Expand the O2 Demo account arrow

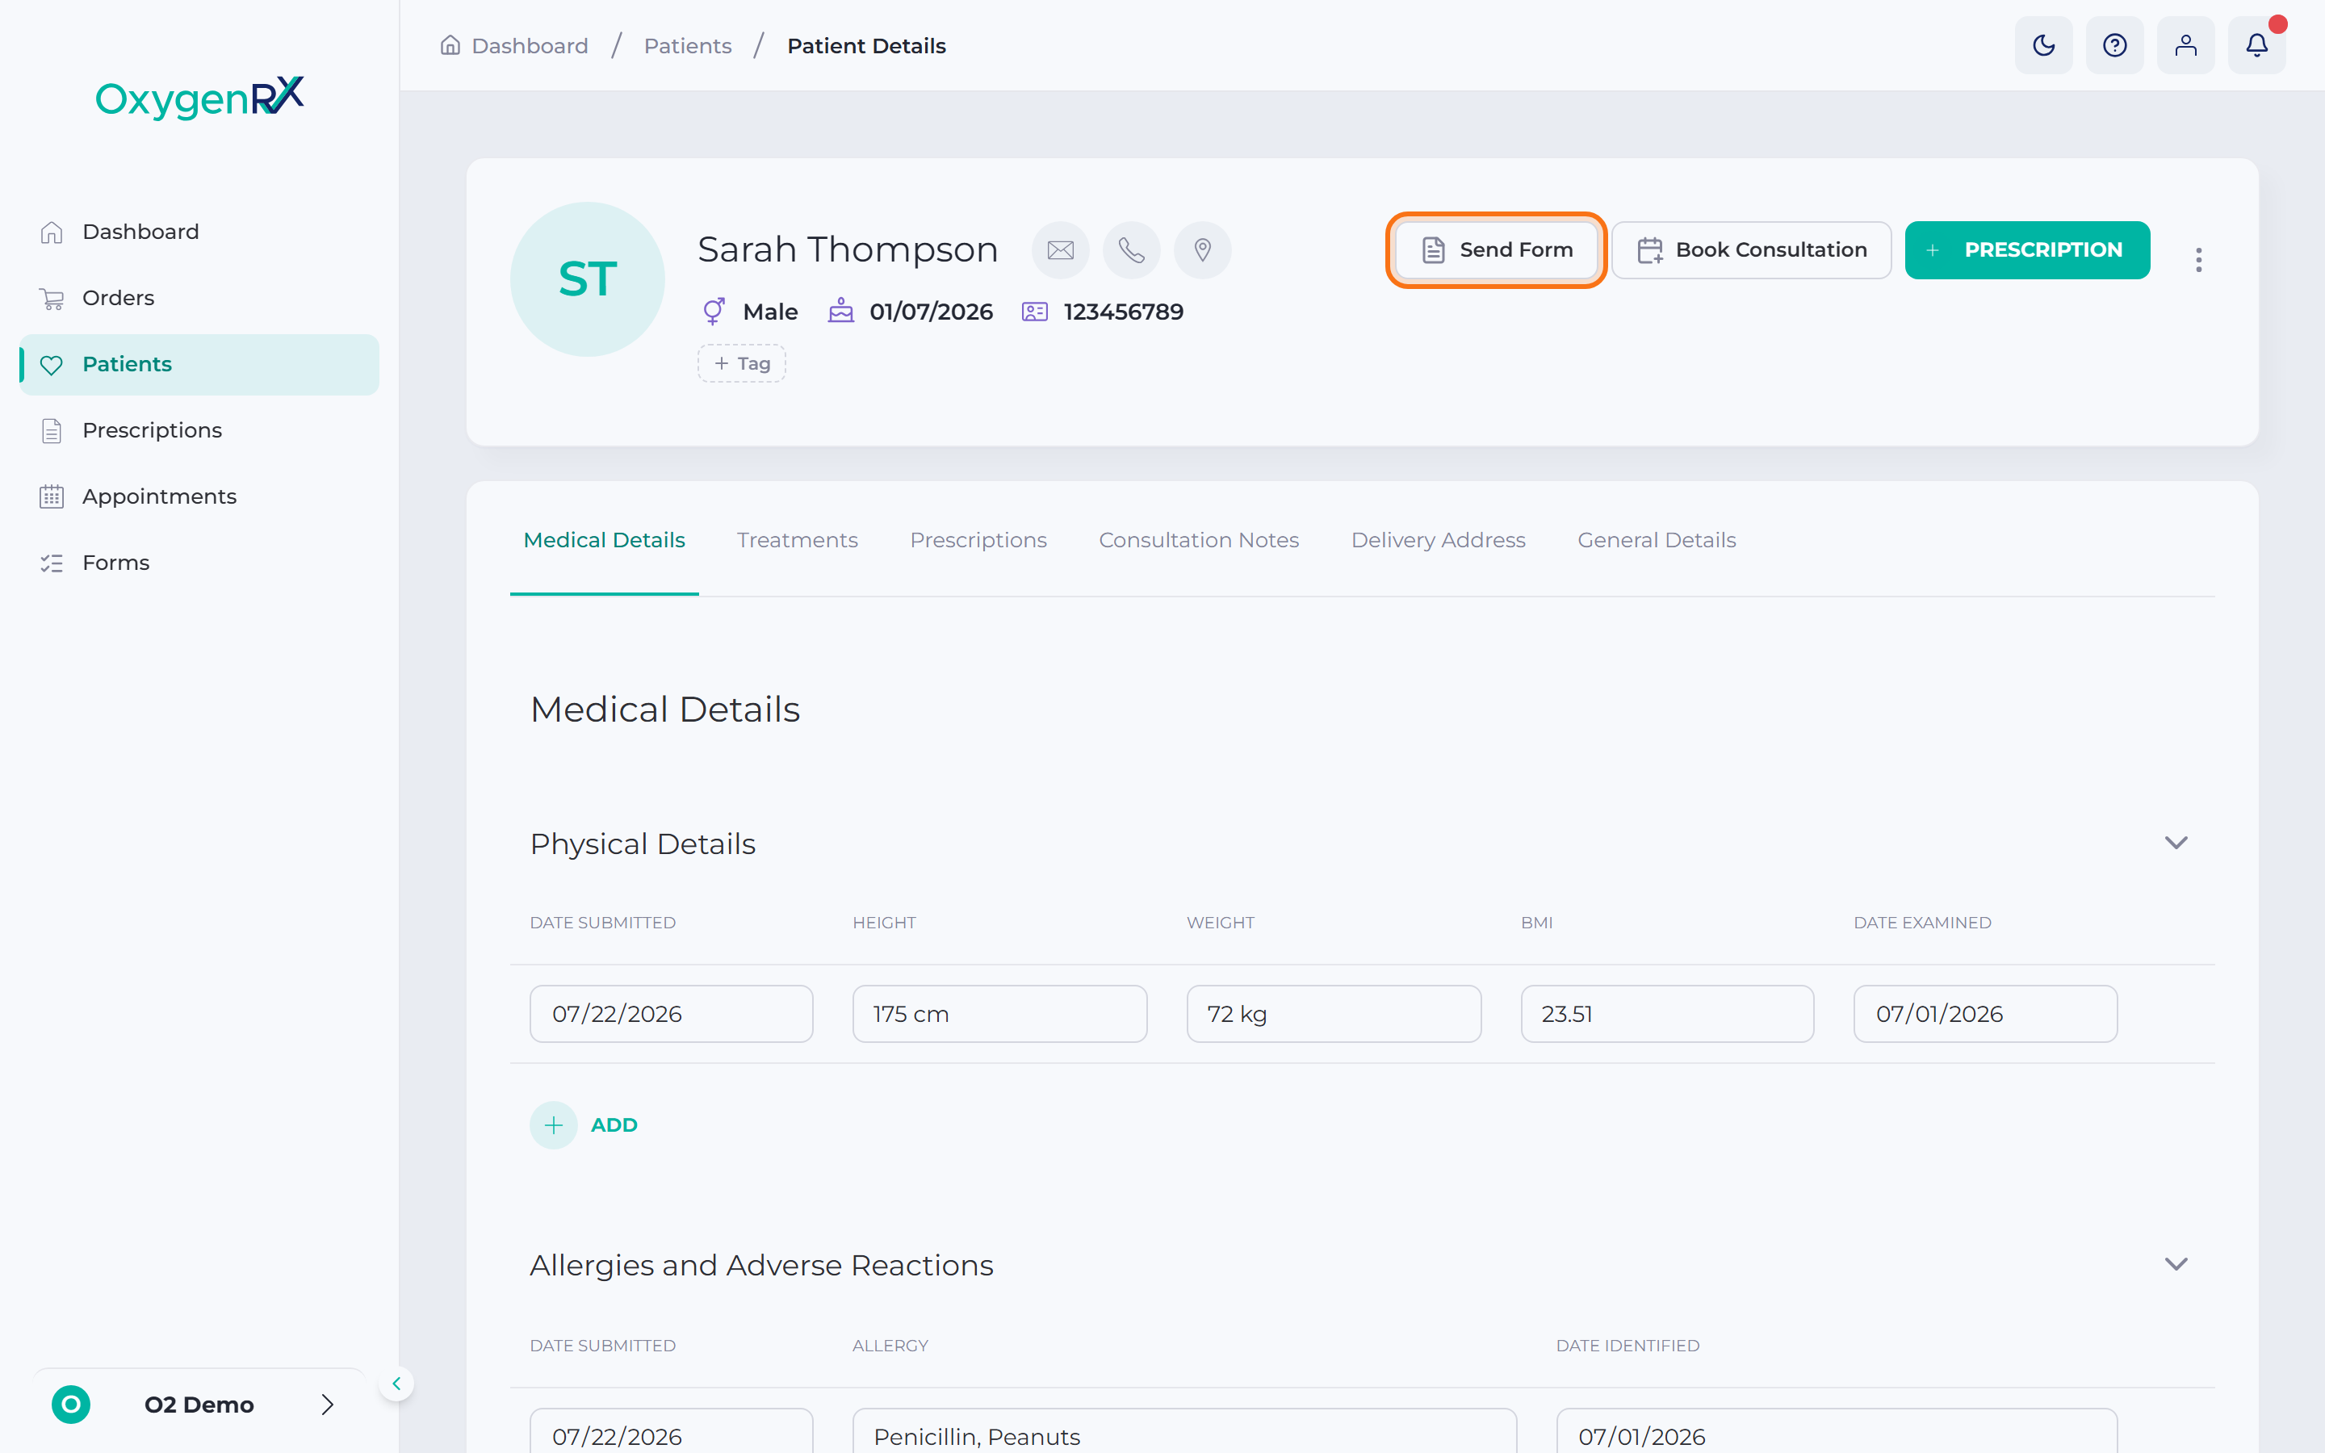pos(328,1404)
